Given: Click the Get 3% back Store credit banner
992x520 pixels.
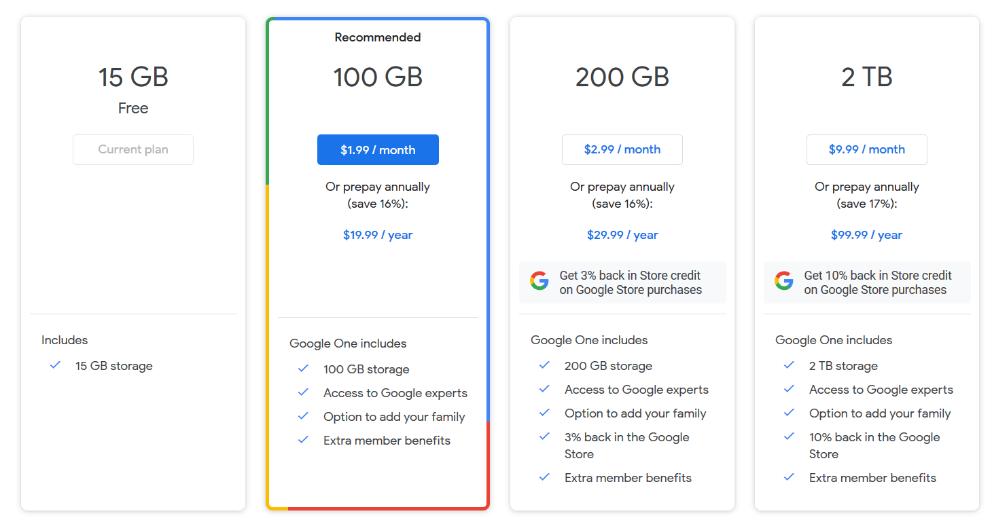Looking at the screenshot, I should click(x=622, y=281).
